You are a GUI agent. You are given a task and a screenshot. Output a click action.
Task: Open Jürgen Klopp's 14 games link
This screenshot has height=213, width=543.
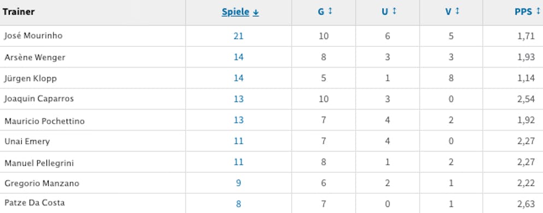coord(238,78)
